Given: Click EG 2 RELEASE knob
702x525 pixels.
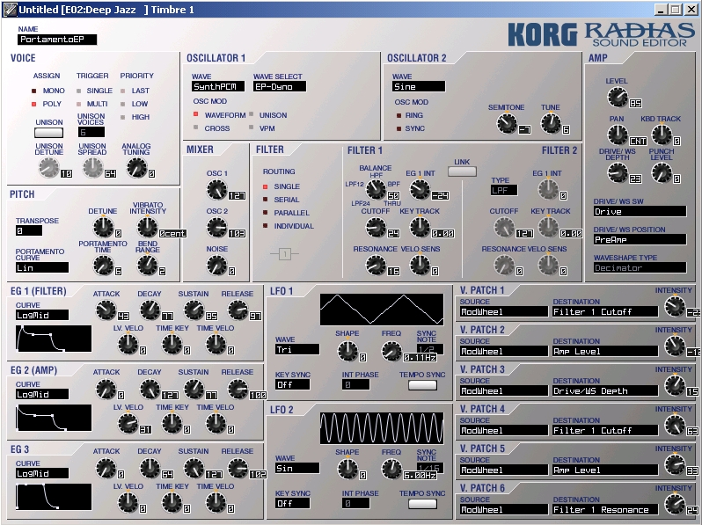Looking at the screenshot, I should [238, 390].
